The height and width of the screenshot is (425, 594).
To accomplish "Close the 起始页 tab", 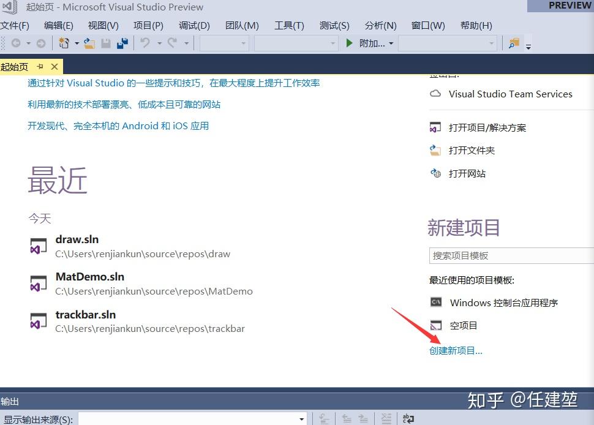I will 55,67.
